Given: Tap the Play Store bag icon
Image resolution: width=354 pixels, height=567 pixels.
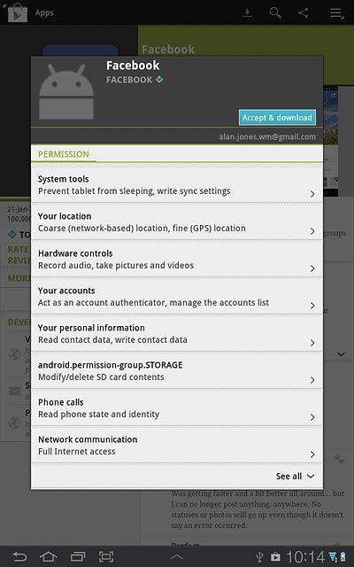Looking at the screenshot, I should (x=18, y=13).
